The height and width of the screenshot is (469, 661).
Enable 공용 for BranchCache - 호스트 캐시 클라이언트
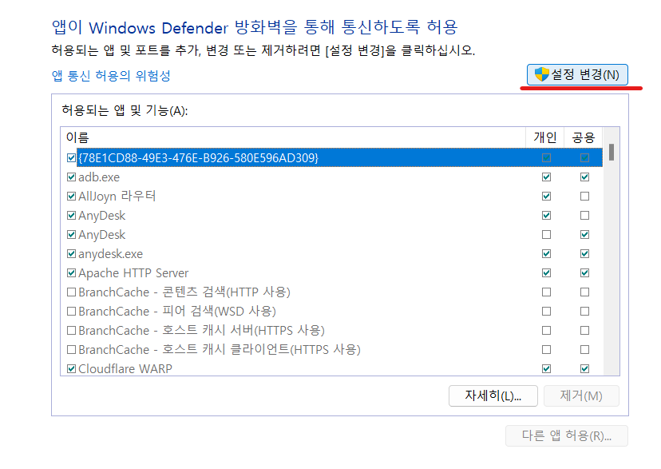tap(584, 350)
